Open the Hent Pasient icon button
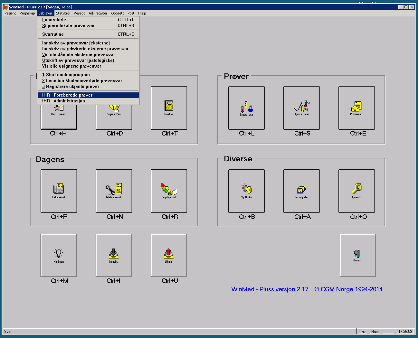This screenshot has height=338, width=418. [59, 117]
